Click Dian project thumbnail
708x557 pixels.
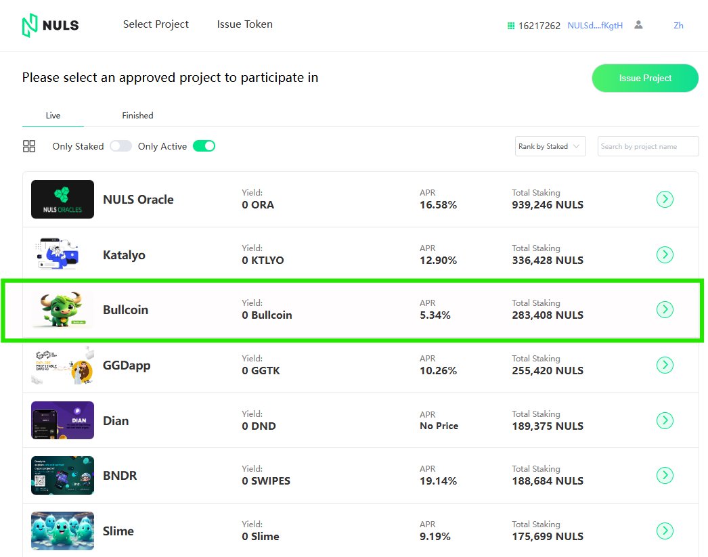(x=62, y=420)
